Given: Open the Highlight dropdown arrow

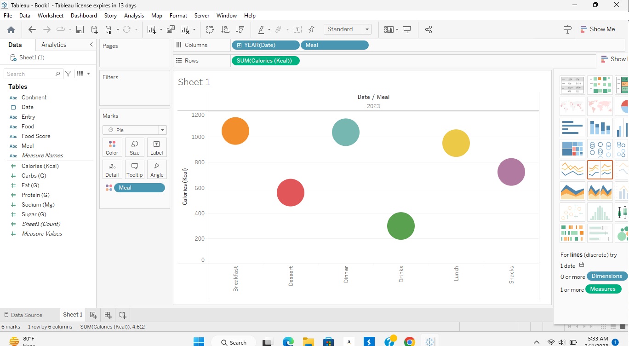Looking at the screenshot, I should (269, 30).
